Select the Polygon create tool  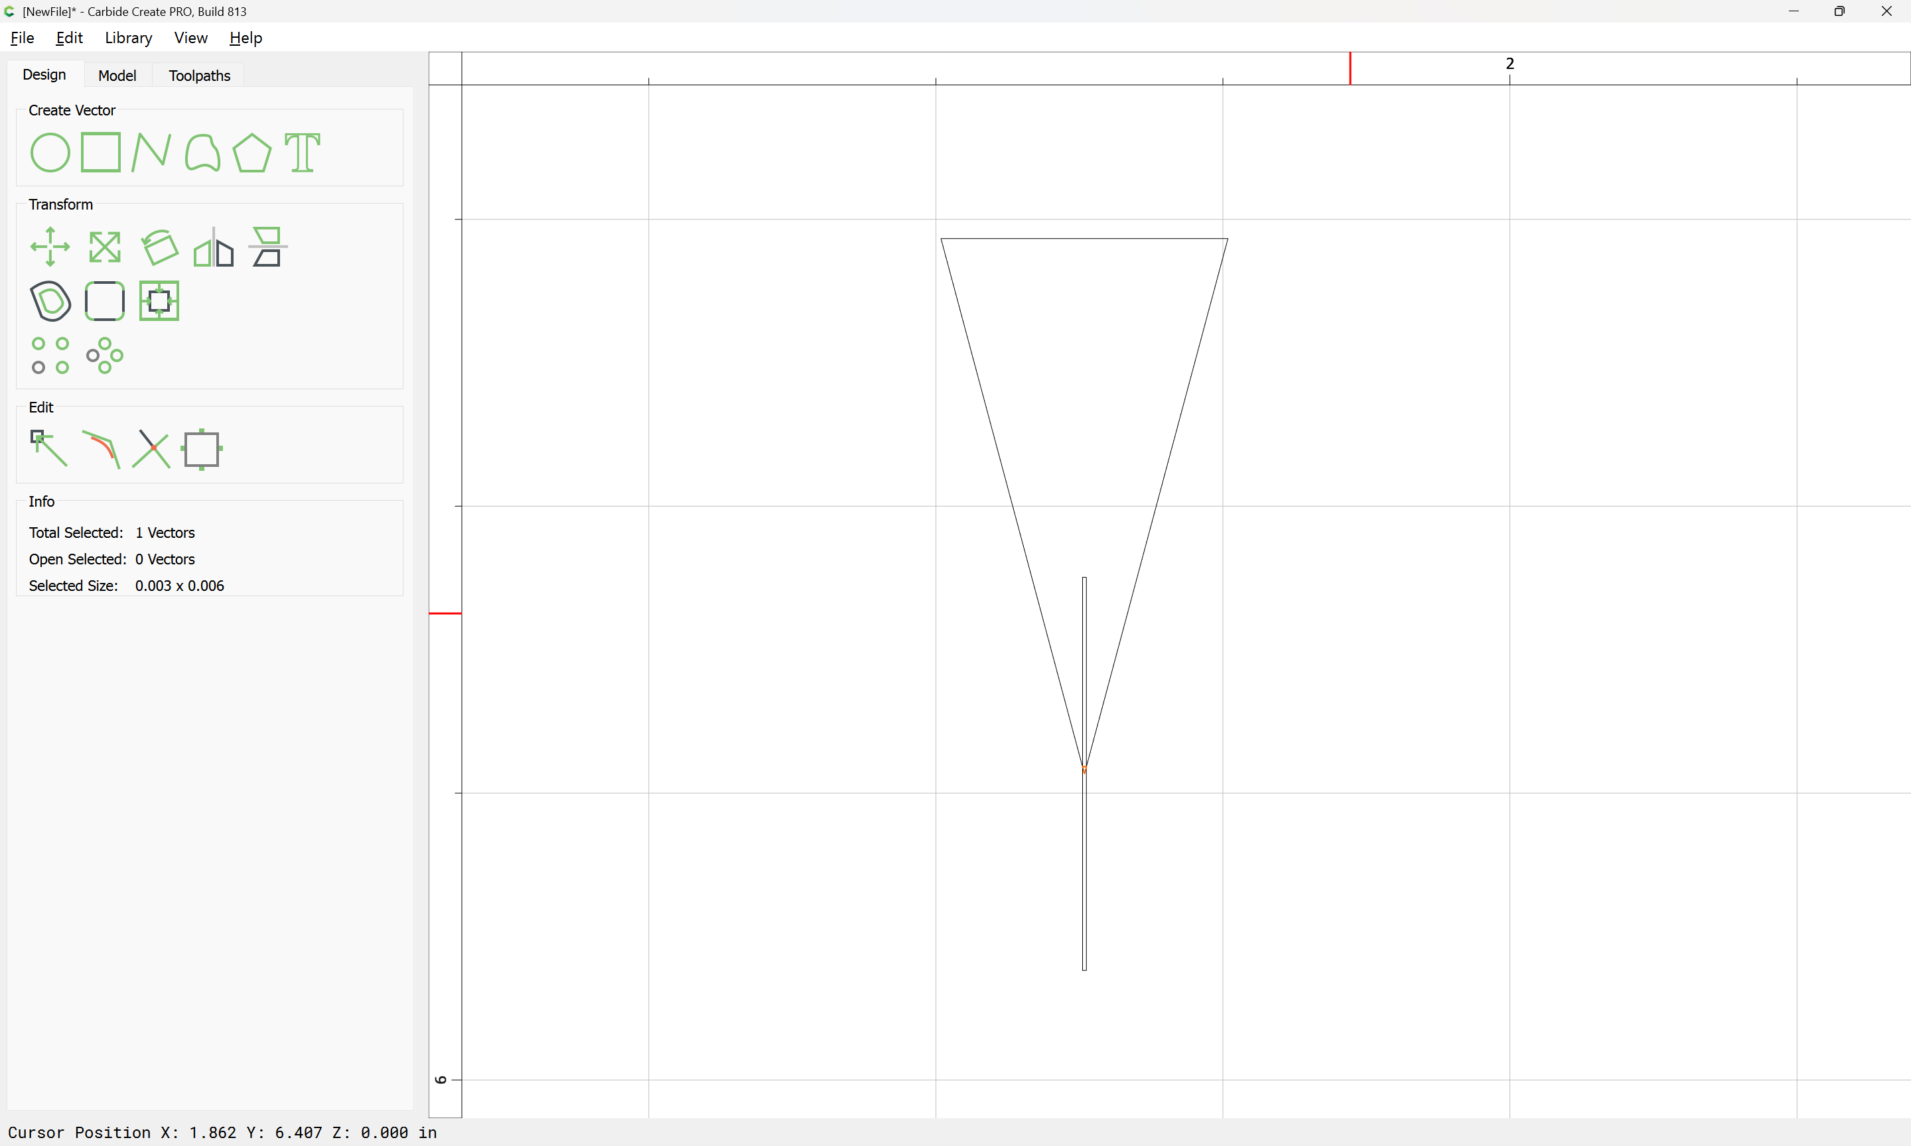(x=251, y=152)
